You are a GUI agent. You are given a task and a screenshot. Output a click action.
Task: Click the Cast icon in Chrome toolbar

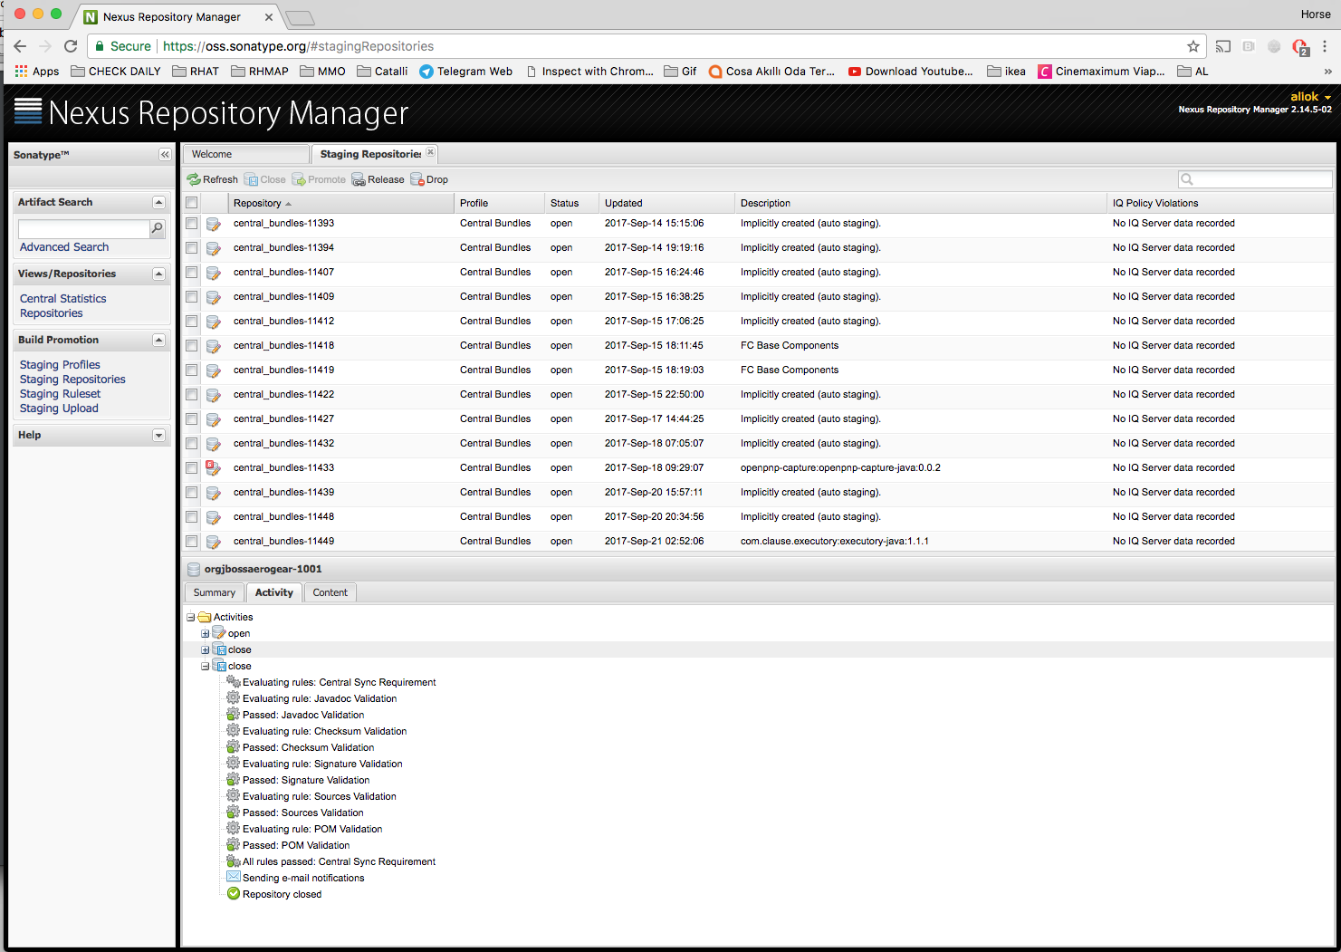[x=1223, y=46]
